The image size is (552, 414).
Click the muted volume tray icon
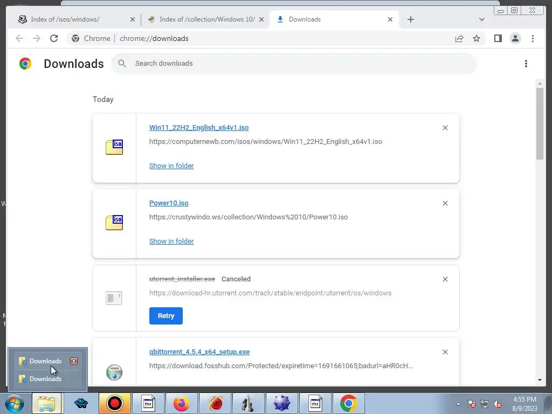(x=498, y=404)
